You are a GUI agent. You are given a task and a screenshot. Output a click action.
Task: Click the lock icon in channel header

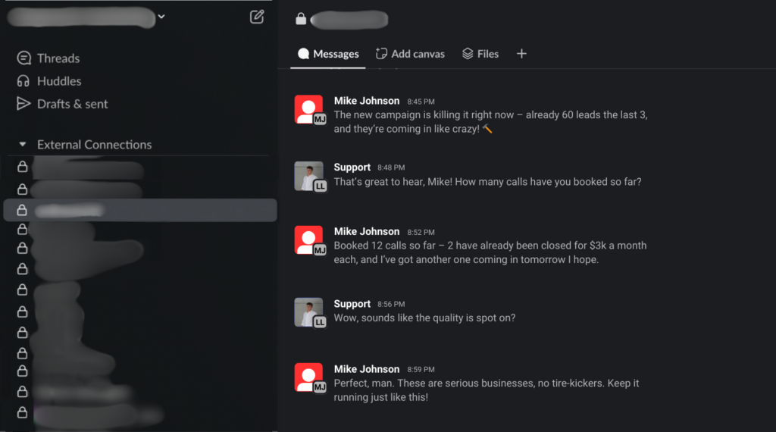pyautogui.click(x=301, y=19)
